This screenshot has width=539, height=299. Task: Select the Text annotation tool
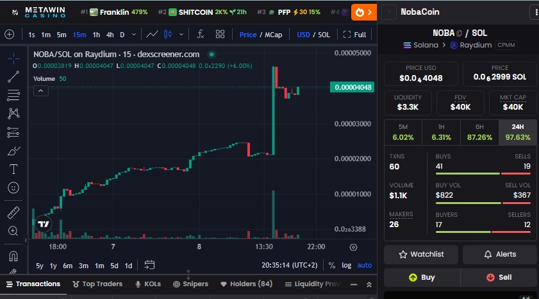point(13,169)
